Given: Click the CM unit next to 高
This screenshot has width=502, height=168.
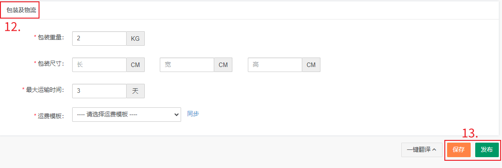Looking at the screenshot, I should (x=311, y=65).
